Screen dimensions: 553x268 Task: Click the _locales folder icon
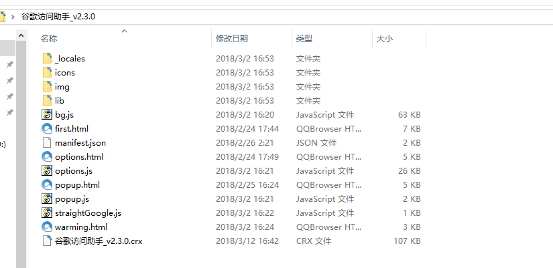coord(47,58)
